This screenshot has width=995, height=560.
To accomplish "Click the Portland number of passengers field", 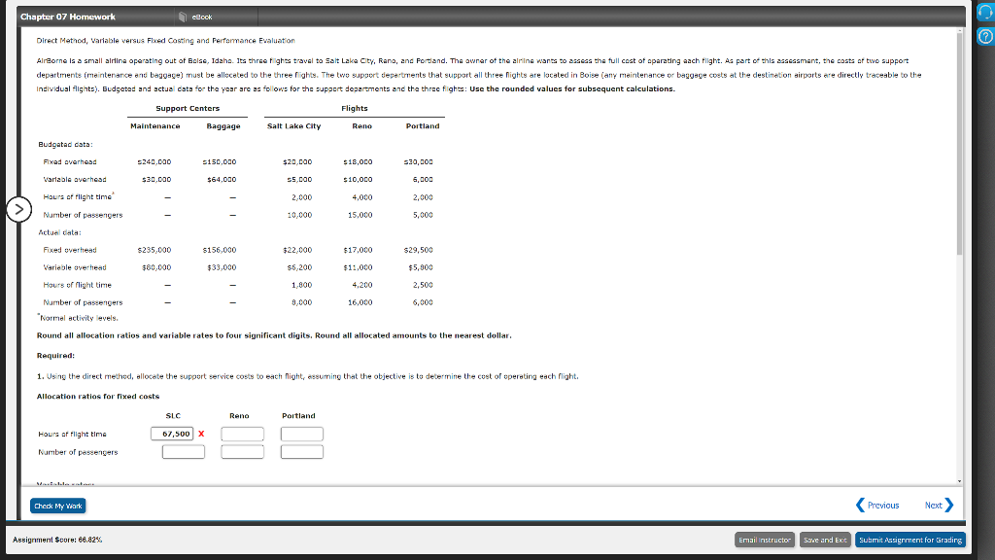I will click(302, 451).
